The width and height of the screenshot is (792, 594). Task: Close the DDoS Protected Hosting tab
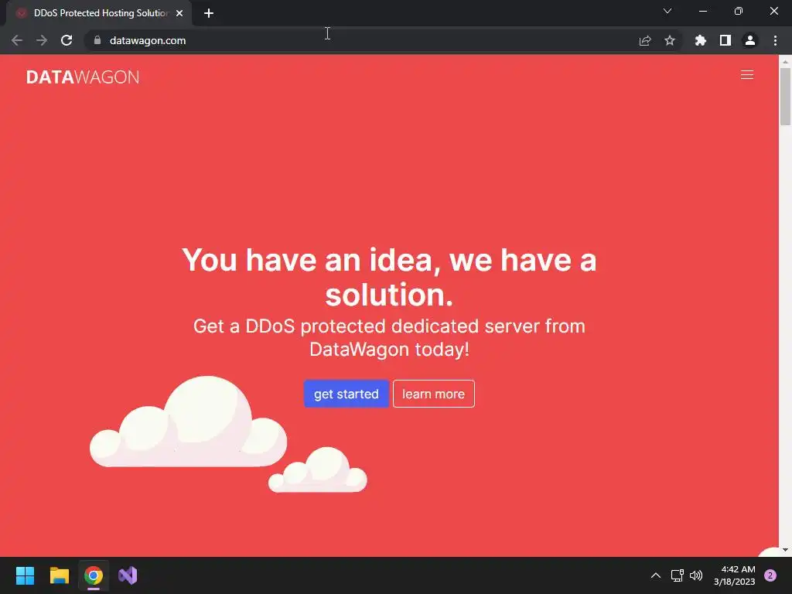point(179,13)
